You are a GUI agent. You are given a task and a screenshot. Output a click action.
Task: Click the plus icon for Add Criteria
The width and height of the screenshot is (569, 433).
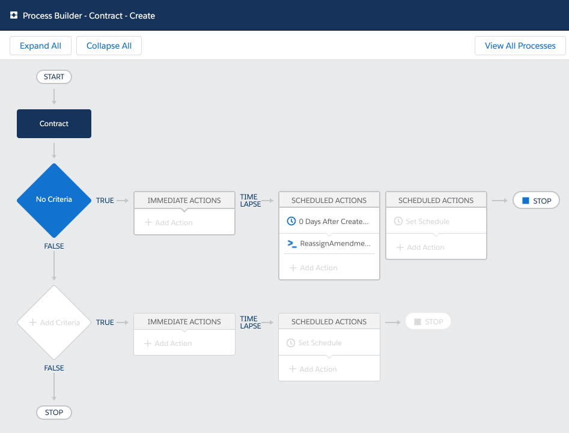(32, 322)
